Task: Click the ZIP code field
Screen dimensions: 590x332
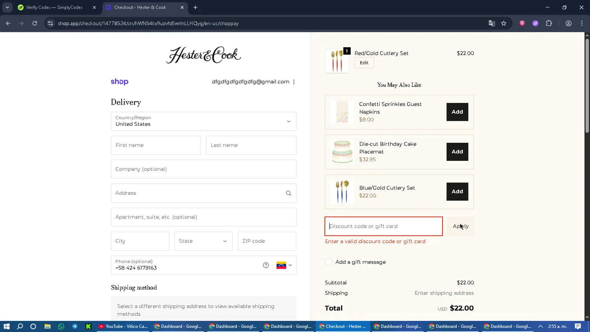Action: click(267, 241)
